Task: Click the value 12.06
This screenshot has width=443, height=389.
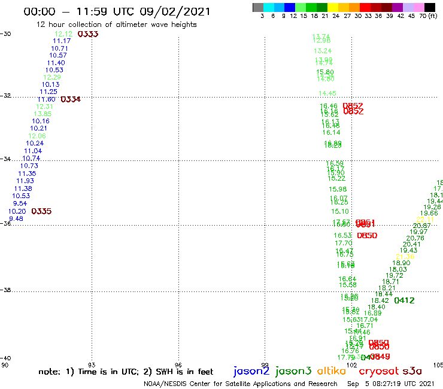Action: pos(37,136)
